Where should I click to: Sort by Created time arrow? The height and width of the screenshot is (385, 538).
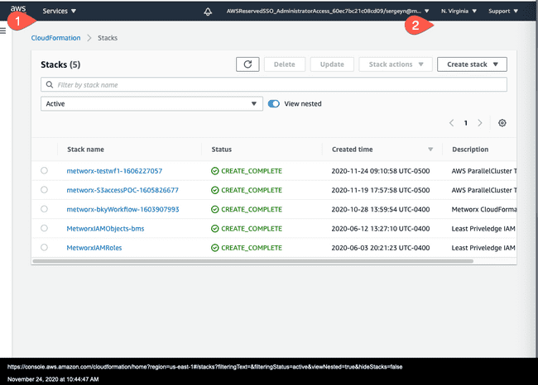tap(430, 150)
